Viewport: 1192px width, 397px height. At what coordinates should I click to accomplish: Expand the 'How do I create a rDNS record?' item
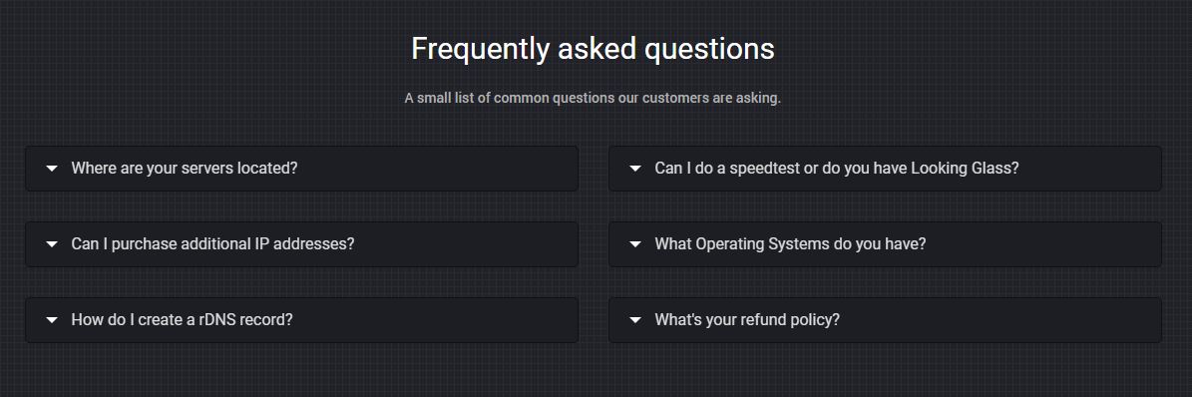tap(182, 319)
